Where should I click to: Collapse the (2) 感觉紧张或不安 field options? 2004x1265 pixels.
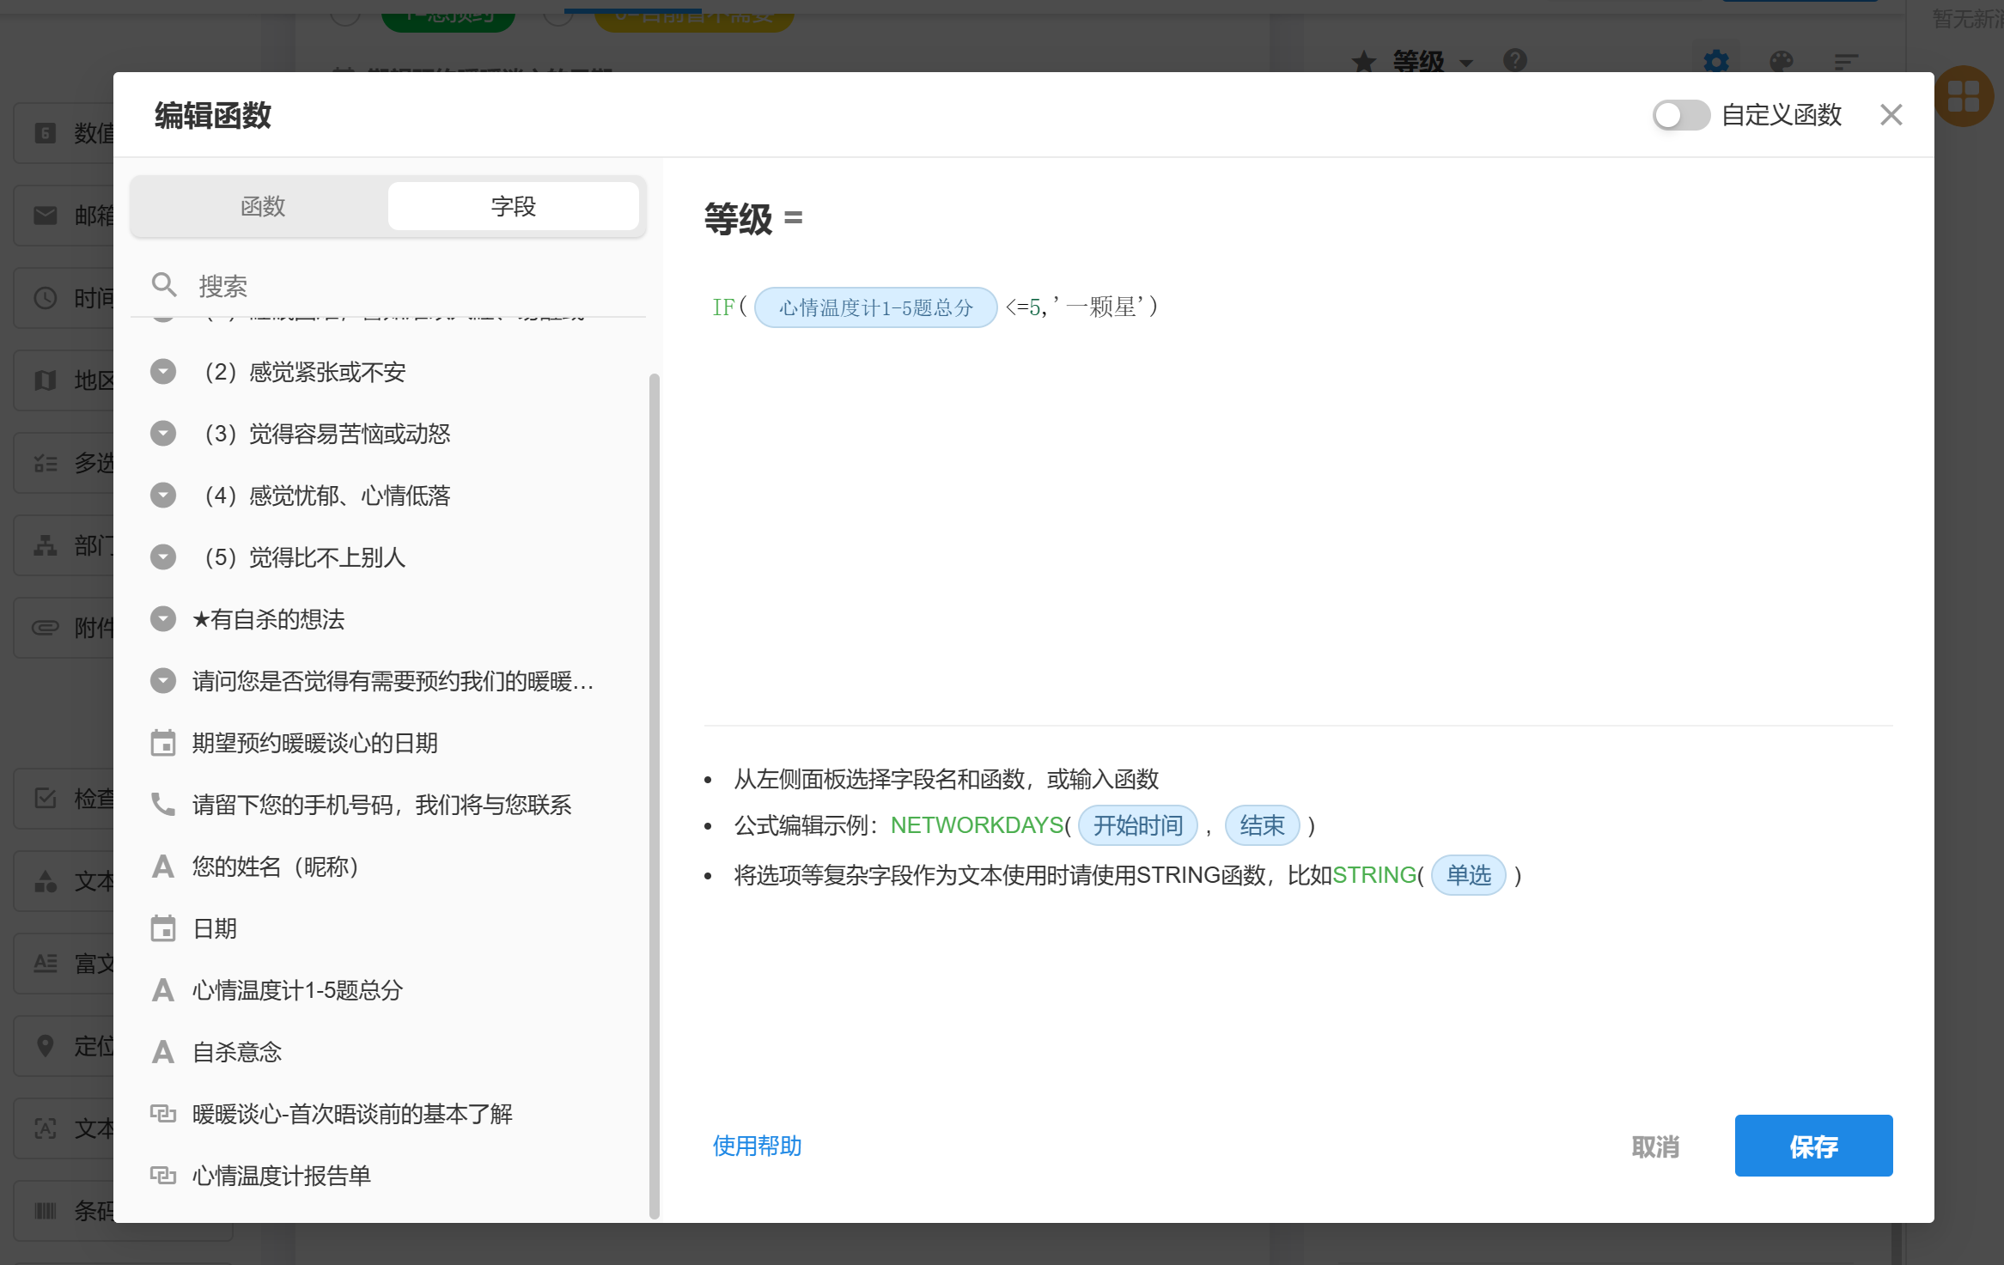163,371
